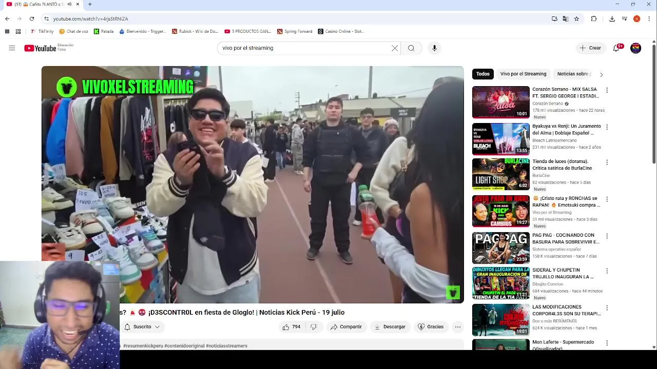Bookmark this page with star icon
This screenshot has width=657, height=369.
tap(576, 19)
